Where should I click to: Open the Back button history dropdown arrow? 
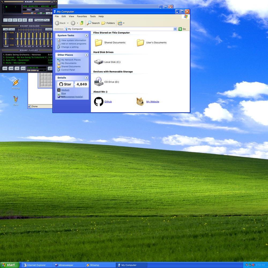click(x=68, y=23)
